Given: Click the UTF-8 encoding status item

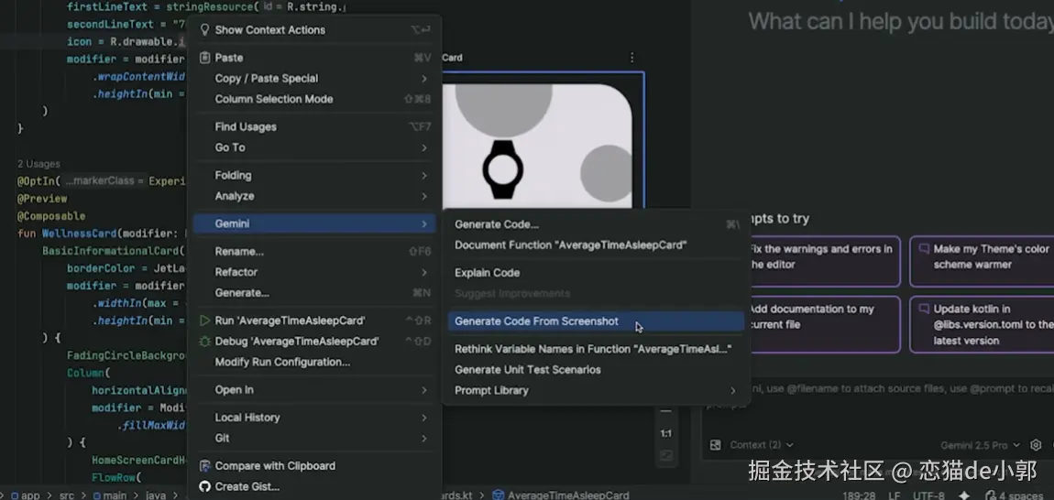Looking at the screenshot, I should [x=929, y=495].
